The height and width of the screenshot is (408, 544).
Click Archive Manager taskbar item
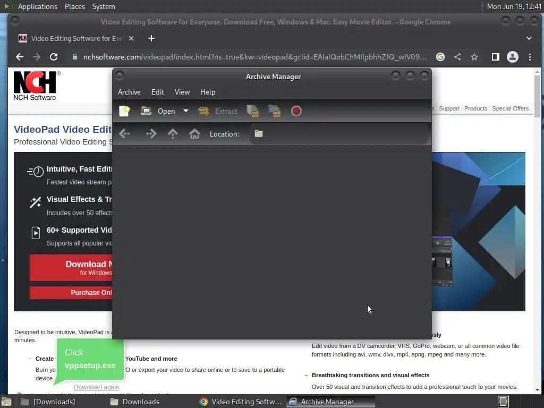pyautogui.click(x=330, y=402)
